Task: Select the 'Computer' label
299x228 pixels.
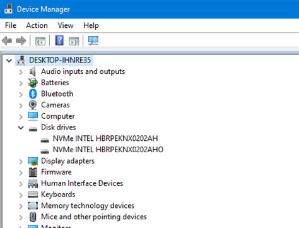Action: tap(58, 116)
